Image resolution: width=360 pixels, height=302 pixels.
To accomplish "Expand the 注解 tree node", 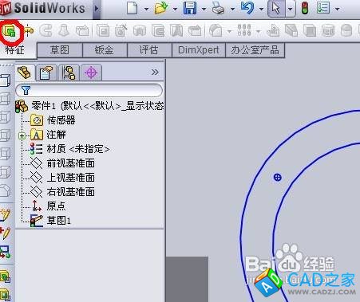I will point(22,136).
